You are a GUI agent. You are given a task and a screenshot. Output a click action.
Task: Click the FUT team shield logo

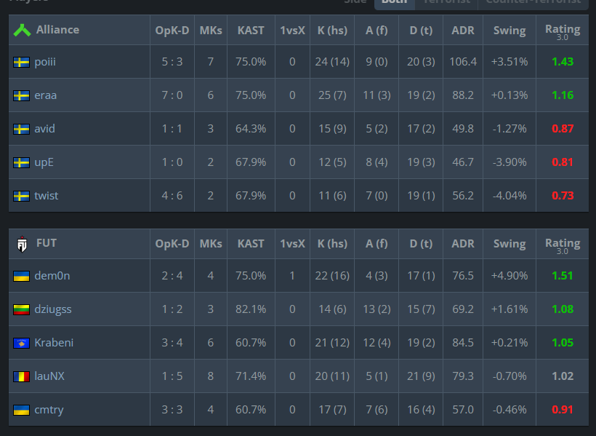coord(22,244)
